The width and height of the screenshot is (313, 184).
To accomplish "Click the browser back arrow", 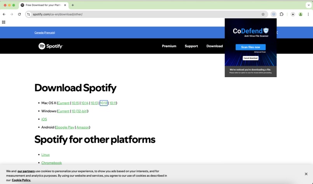I will coord(4,14).
